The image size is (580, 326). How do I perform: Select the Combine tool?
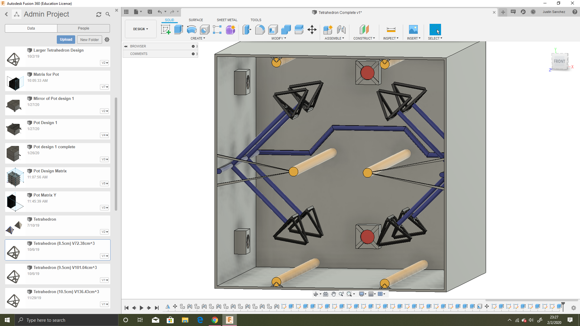[286, 30]
